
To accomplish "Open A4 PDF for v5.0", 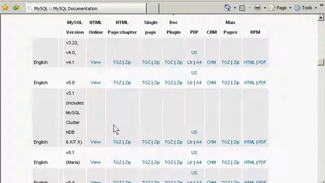I will pos(199,82).
